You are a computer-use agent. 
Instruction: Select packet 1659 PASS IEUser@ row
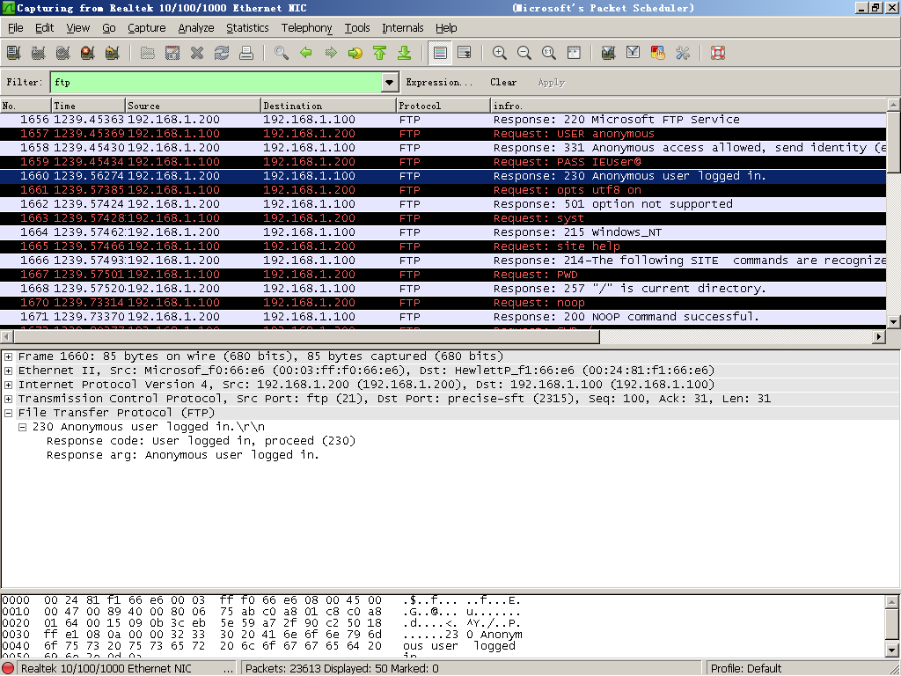pyautogui.click(x=443, y=162)
